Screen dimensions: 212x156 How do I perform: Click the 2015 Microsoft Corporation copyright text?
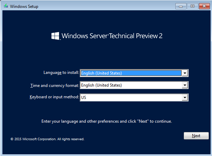pos(47,139)
